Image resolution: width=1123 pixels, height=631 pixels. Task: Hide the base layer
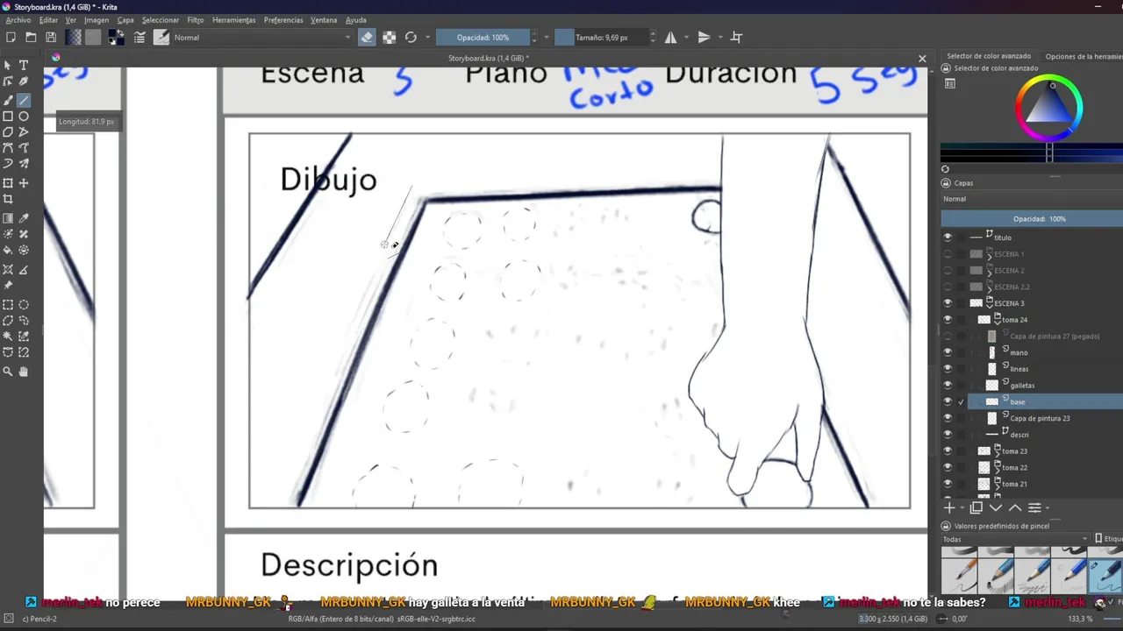click(x=947, y=401)
